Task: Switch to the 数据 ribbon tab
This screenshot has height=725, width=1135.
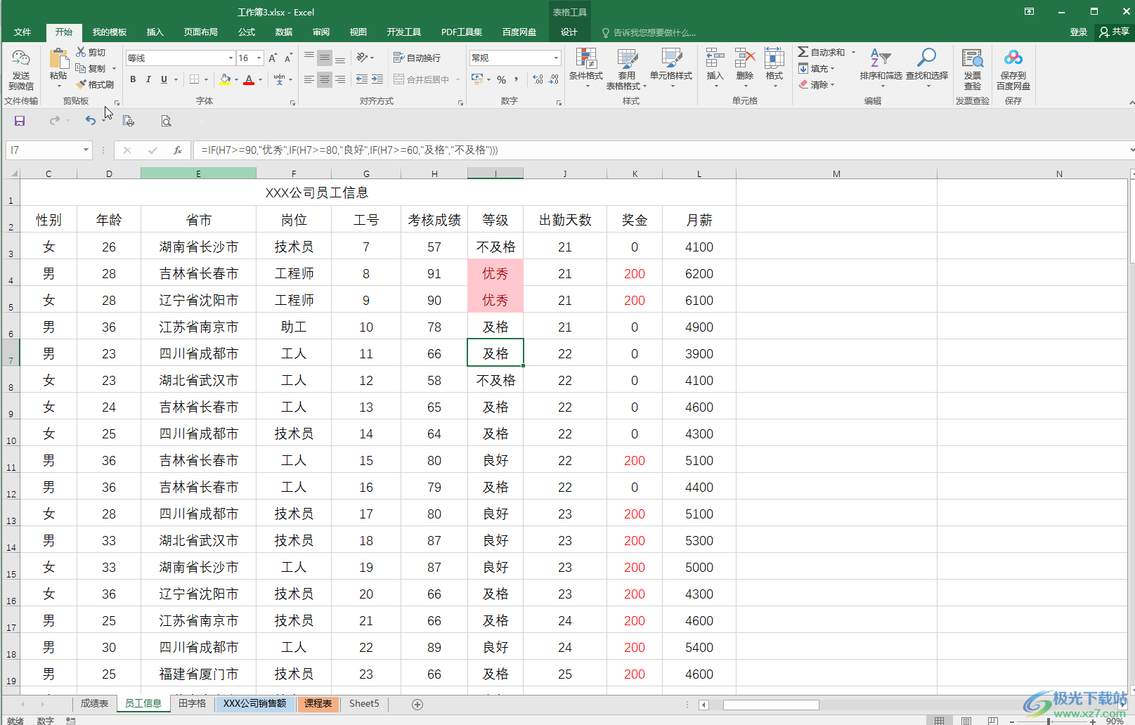Action: click(284, 32)
